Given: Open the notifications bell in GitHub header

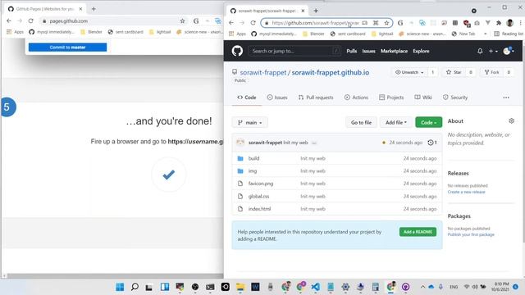Looking at the screenshot, I should click(480, 51).
